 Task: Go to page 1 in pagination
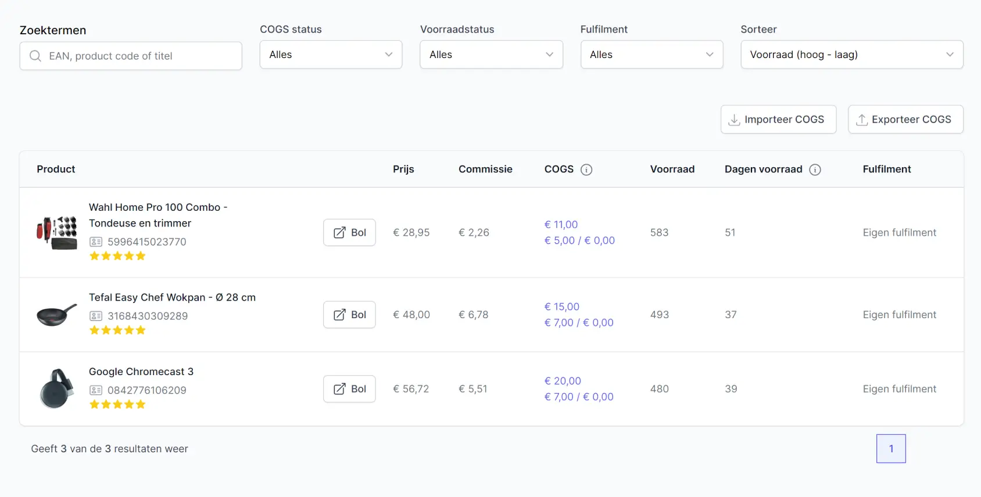(x=891, y=449)
